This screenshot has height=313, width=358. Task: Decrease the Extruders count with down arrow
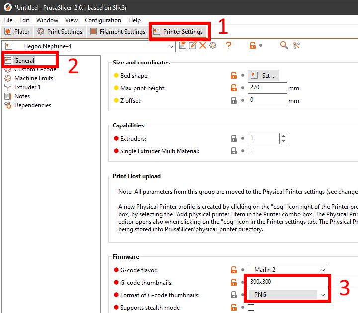[283, 141]
